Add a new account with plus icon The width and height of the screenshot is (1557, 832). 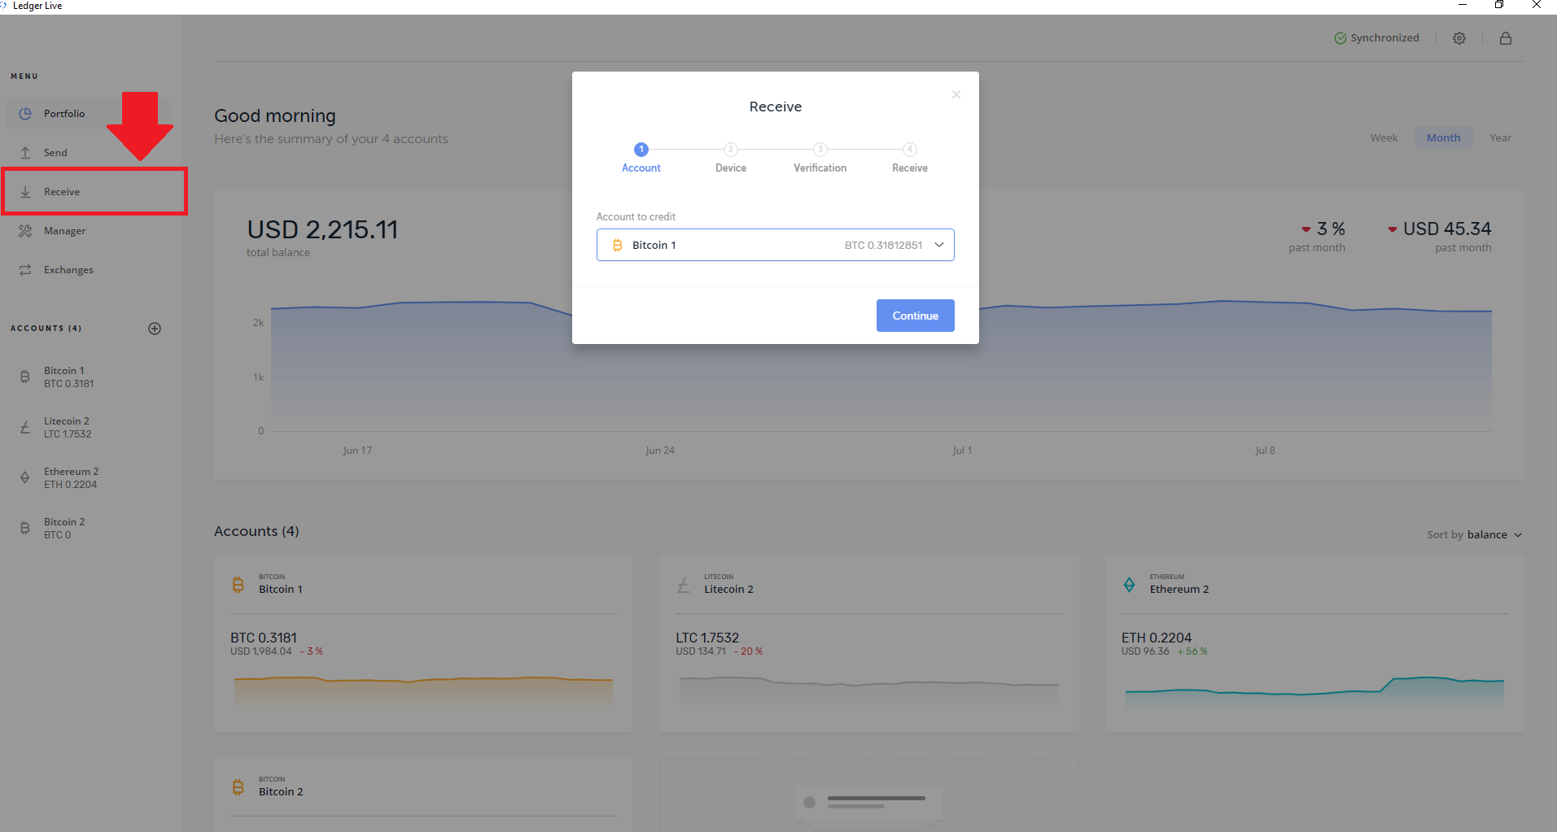point(155,329)
